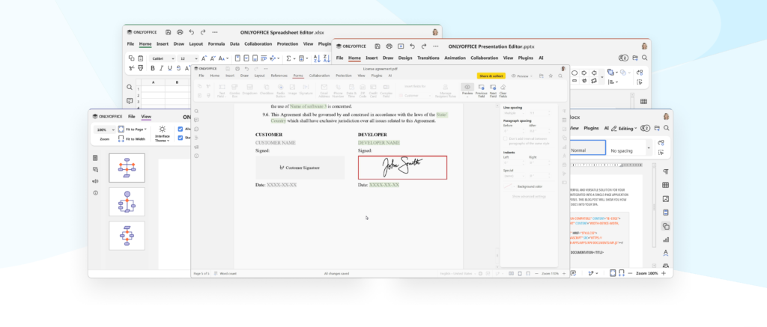Click Word count in PDF status bar
The height and width of the screenshot is (327, 767).
(x=225, y=274)
